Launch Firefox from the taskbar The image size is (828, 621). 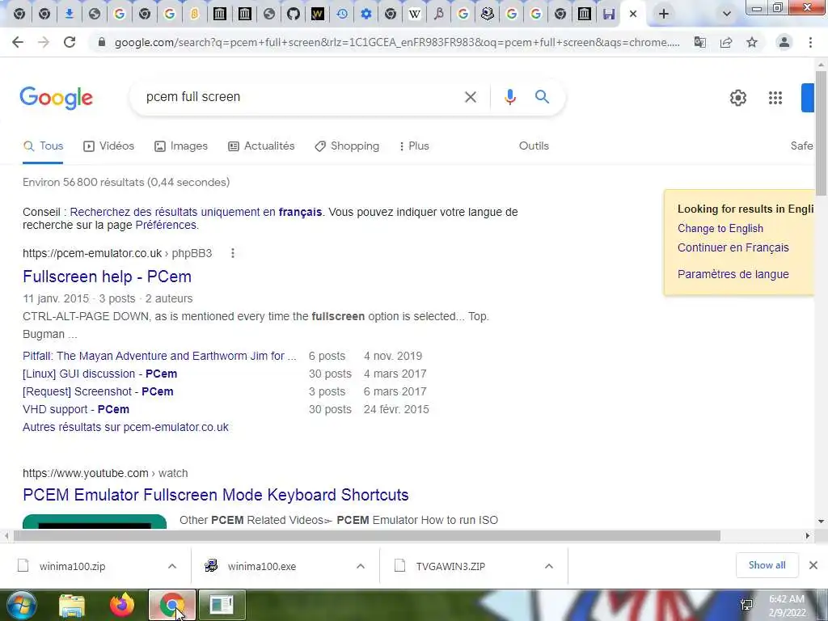tap(122, 605)
